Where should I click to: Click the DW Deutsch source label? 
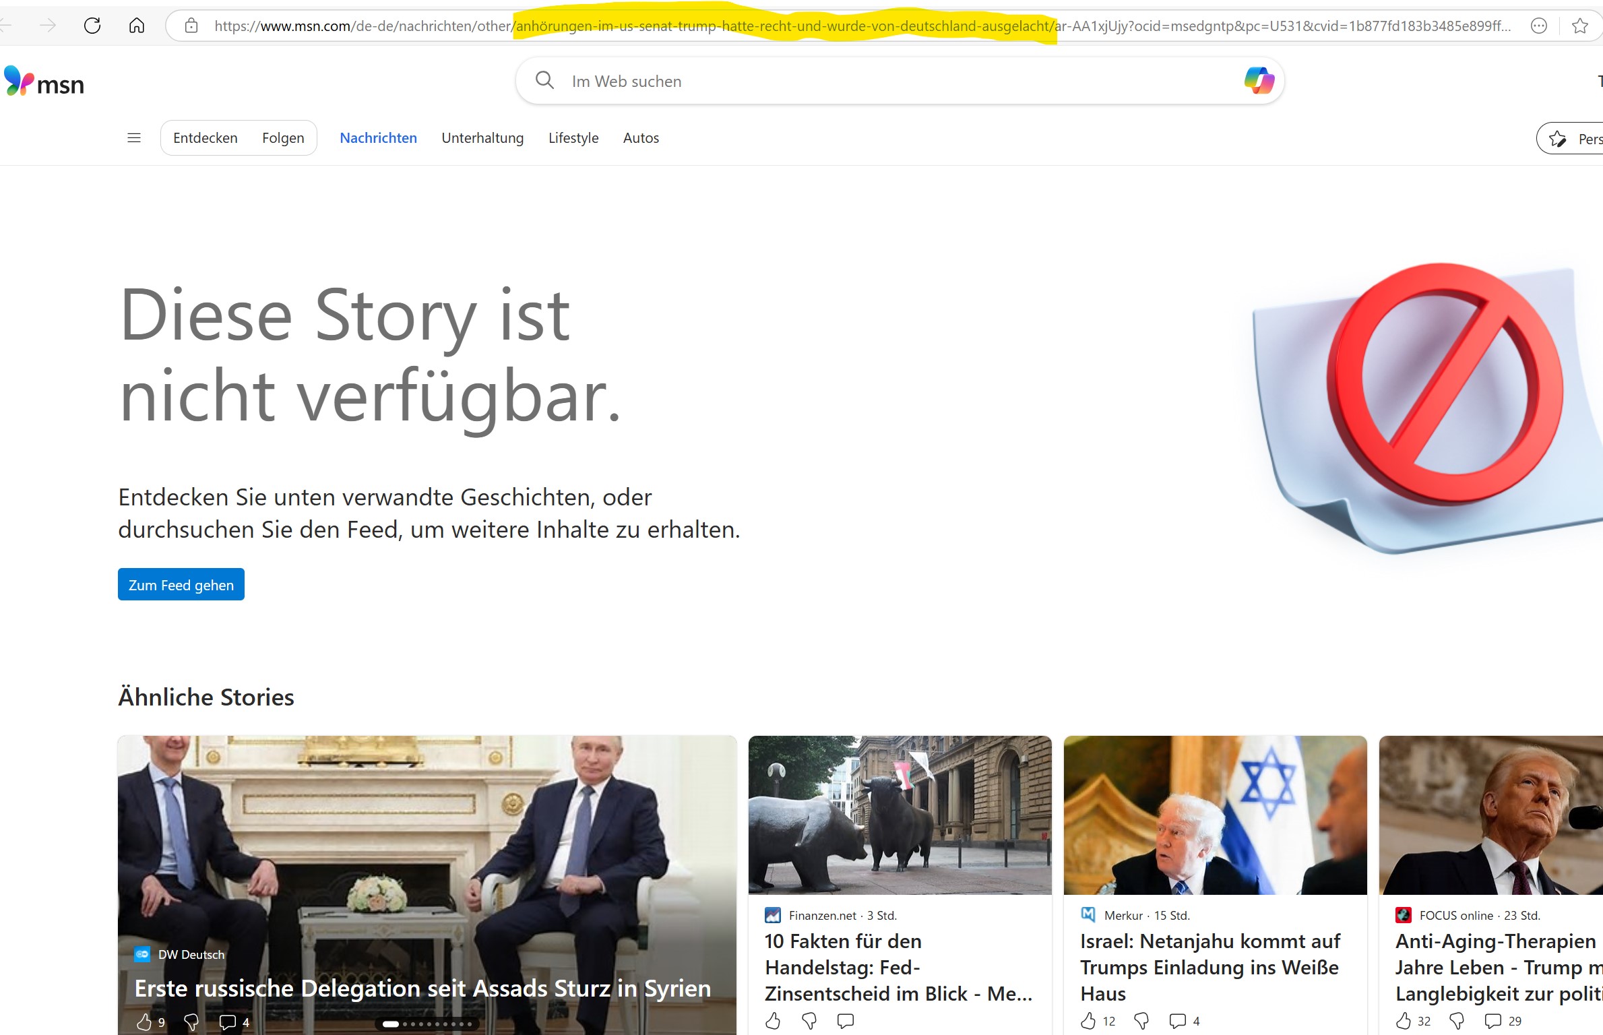tap(191, 954)
